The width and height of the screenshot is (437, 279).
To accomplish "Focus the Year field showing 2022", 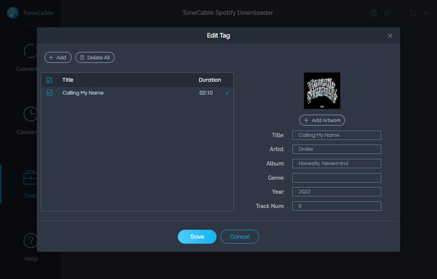I will point(336,191).
